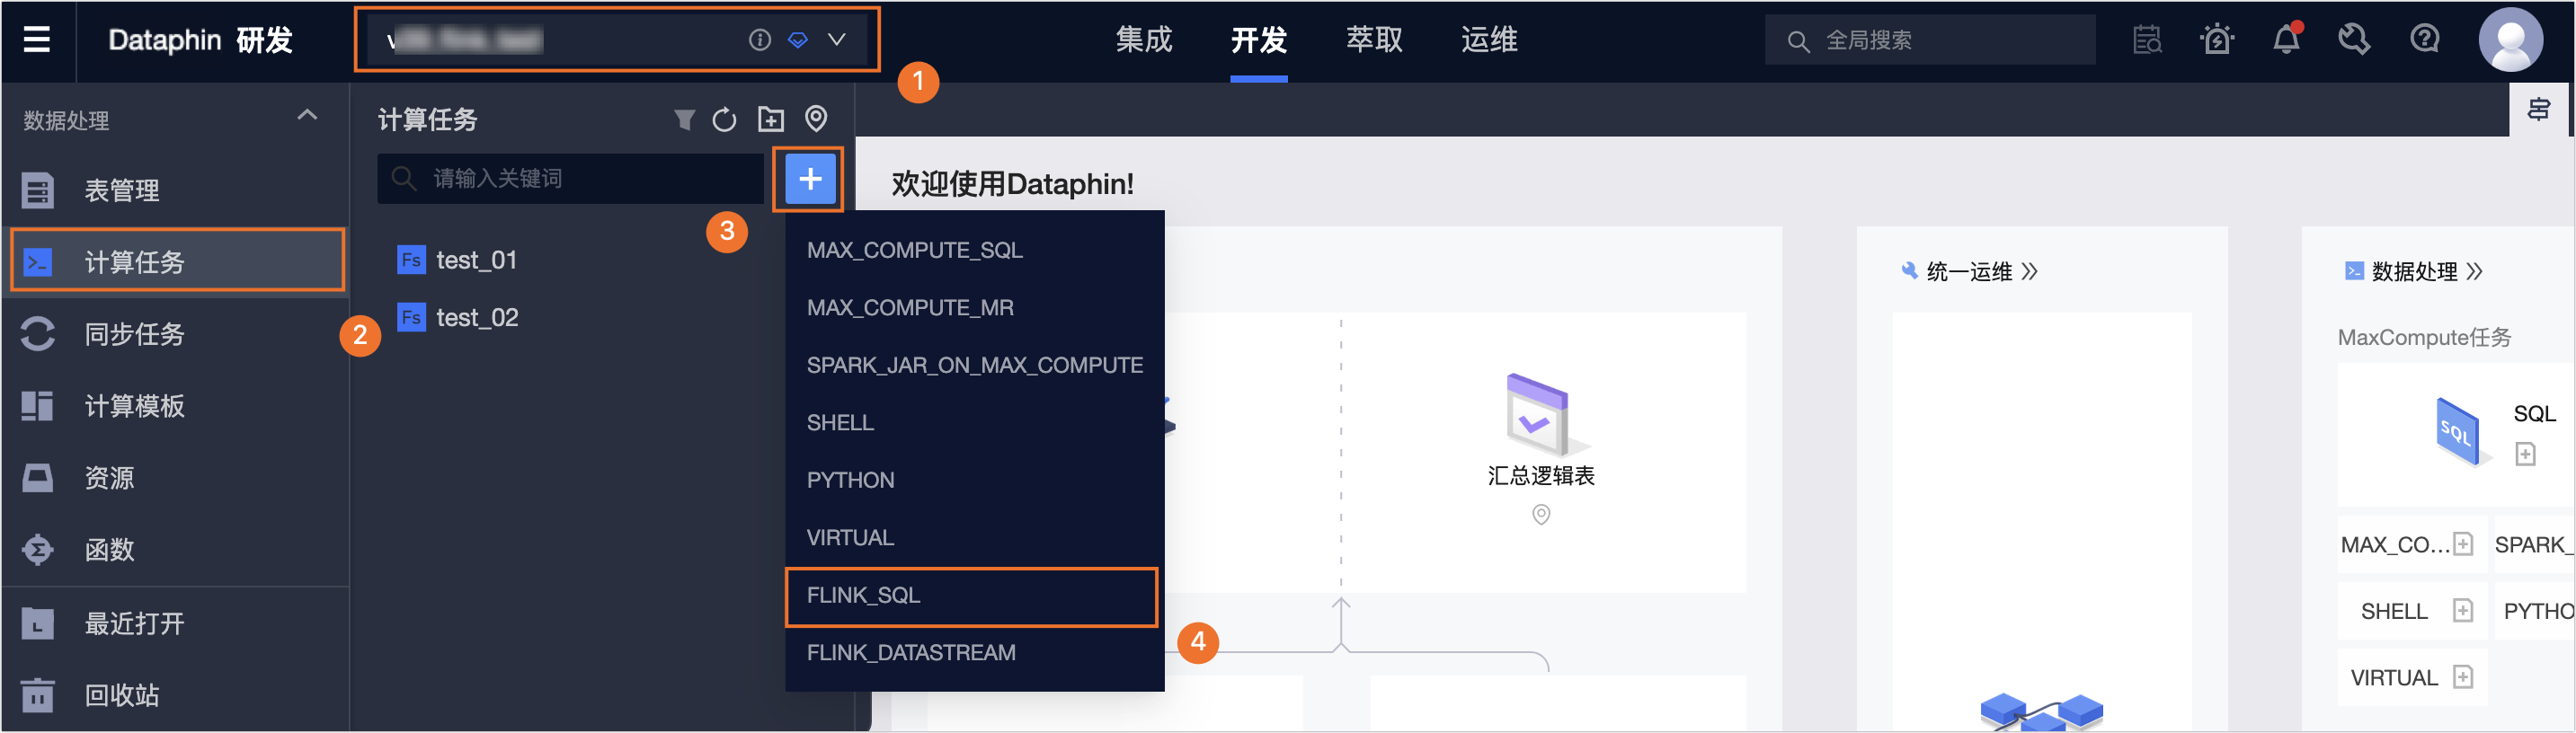This screenshot has width=2576, height=733.
Task: Focus the 全局搜索 global search field
Action: [1930, 40]
